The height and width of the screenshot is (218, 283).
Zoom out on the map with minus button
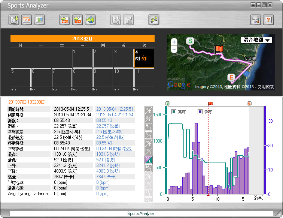(174, 49)
